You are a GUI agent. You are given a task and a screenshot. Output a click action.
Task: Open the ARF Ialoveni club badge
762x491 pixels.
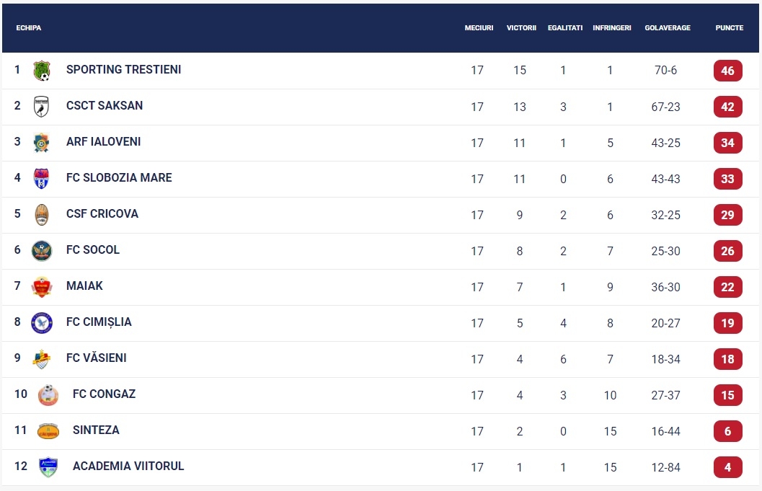[41, 143]
